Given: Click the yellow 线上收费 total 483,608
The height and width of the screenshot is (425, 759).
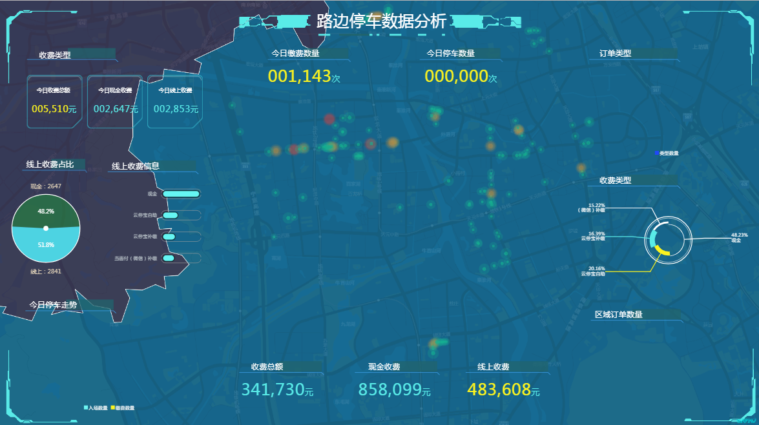Looking at the screenshot, I should coord(499,390).
